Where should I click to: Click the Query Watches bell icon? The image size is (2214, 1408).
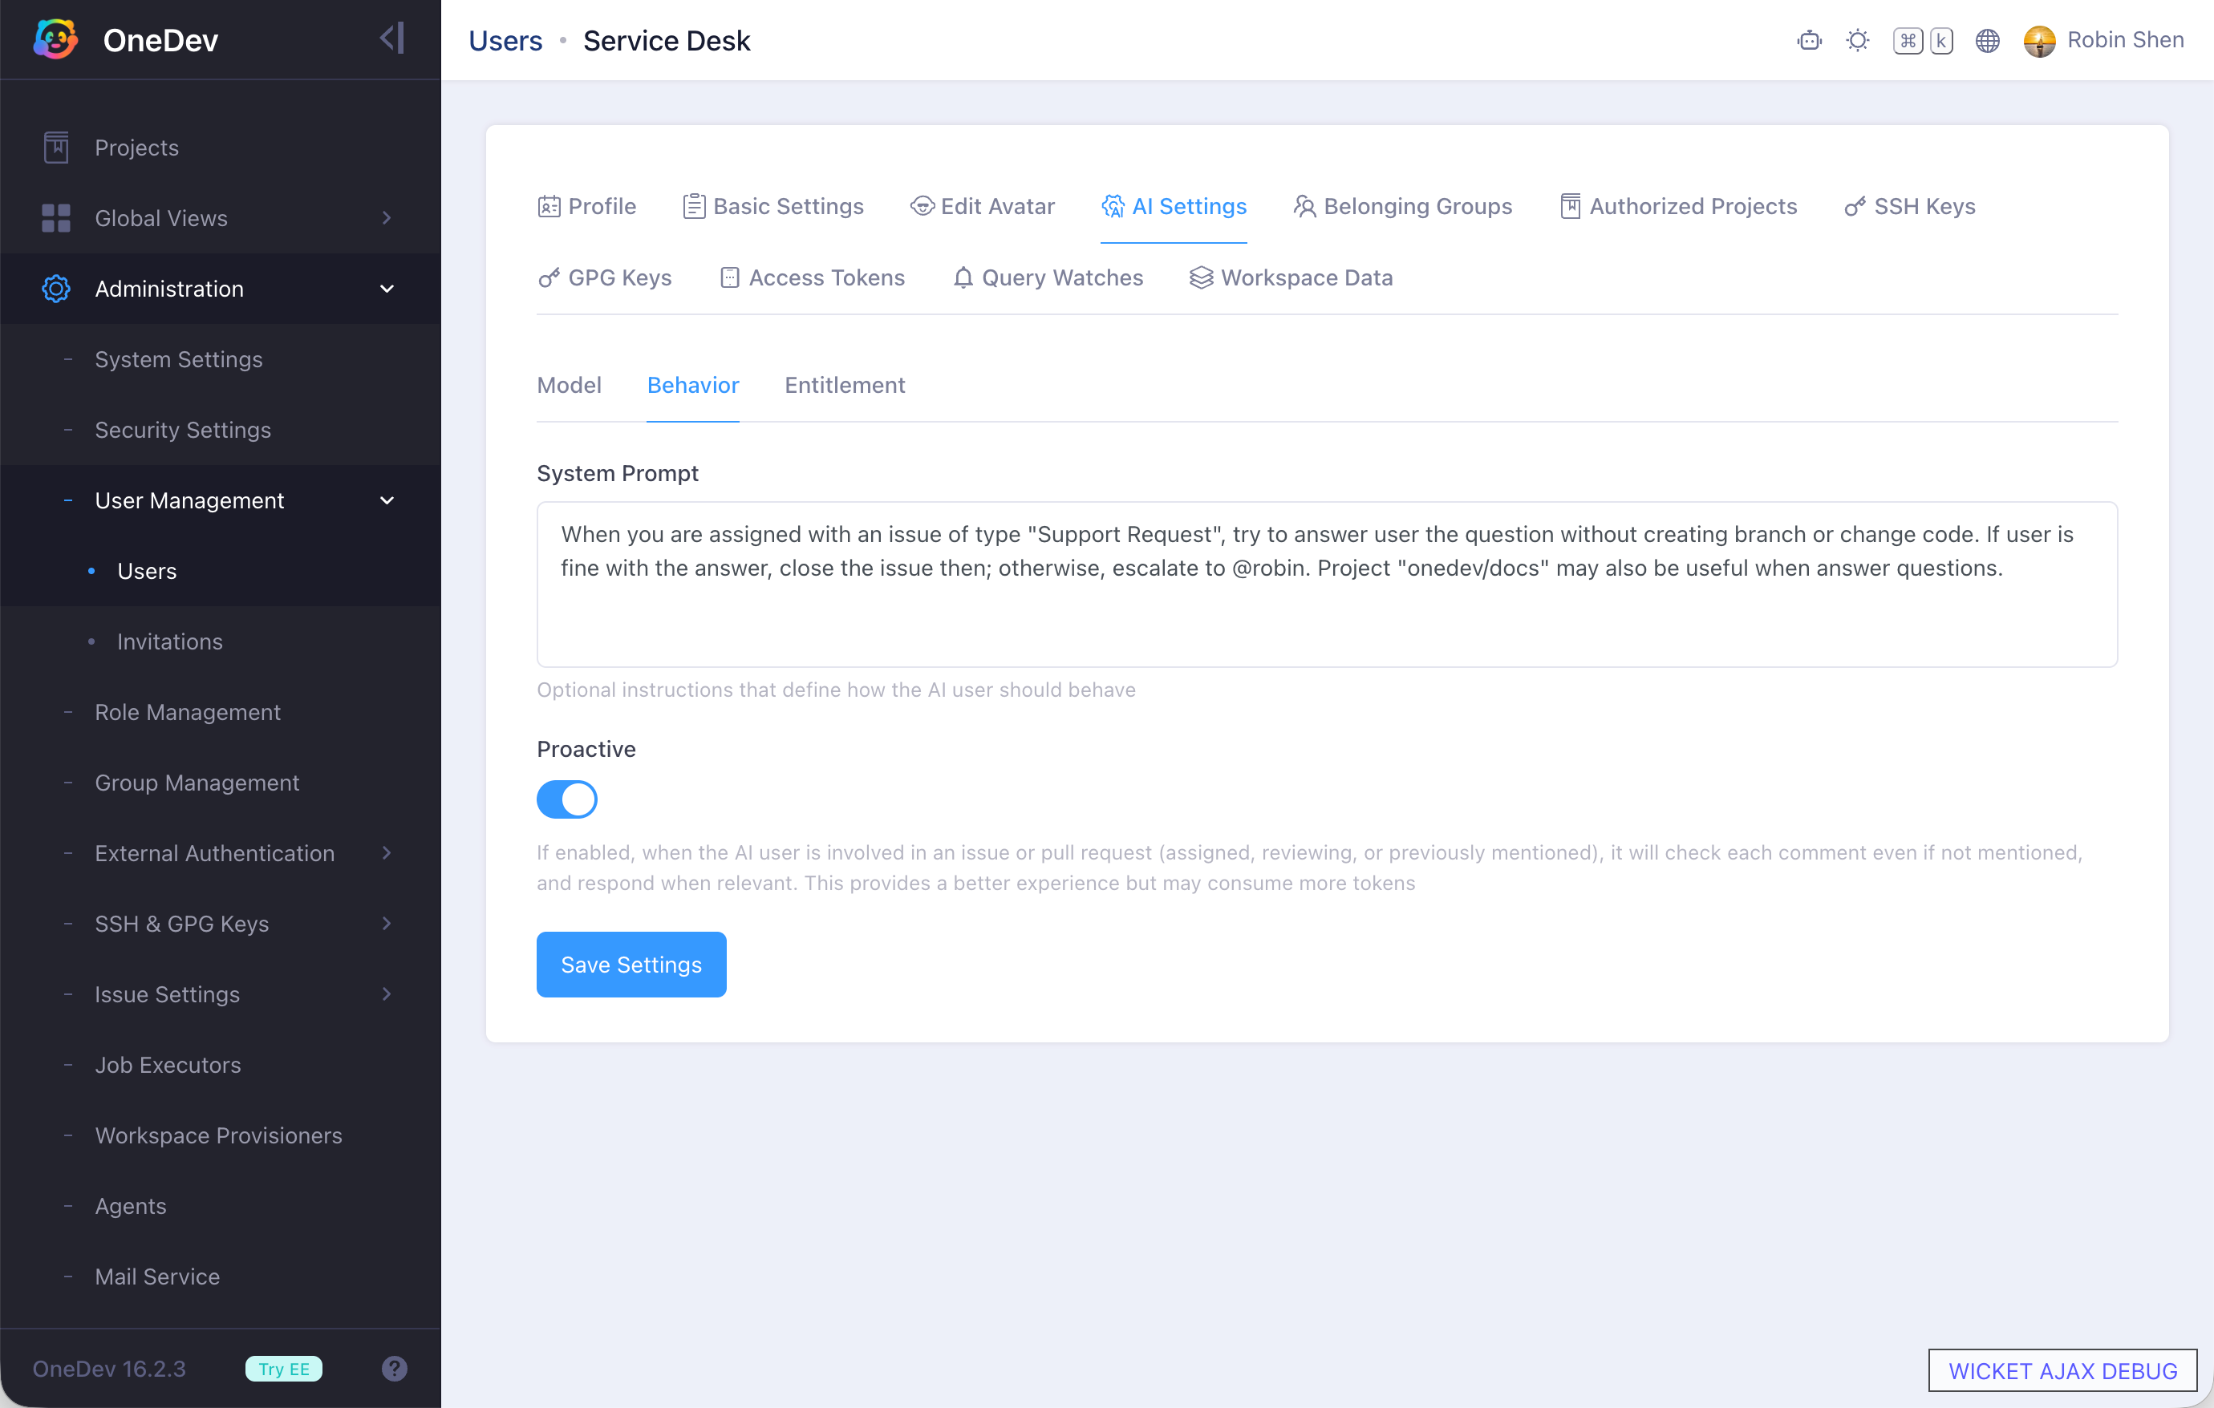click(x=963, y=277)
